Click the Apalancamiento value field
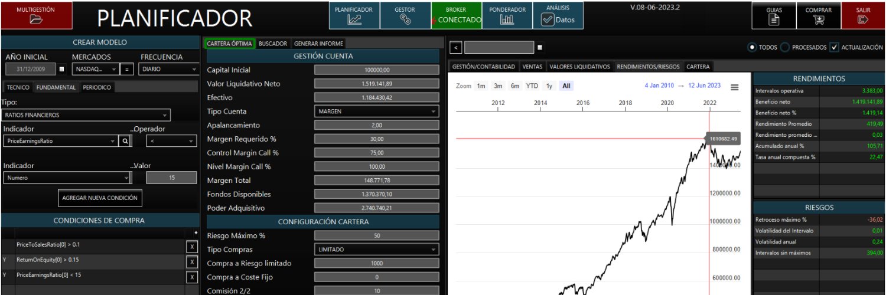The height and width of the screenshot is (295, 886). tap(377, 125)
